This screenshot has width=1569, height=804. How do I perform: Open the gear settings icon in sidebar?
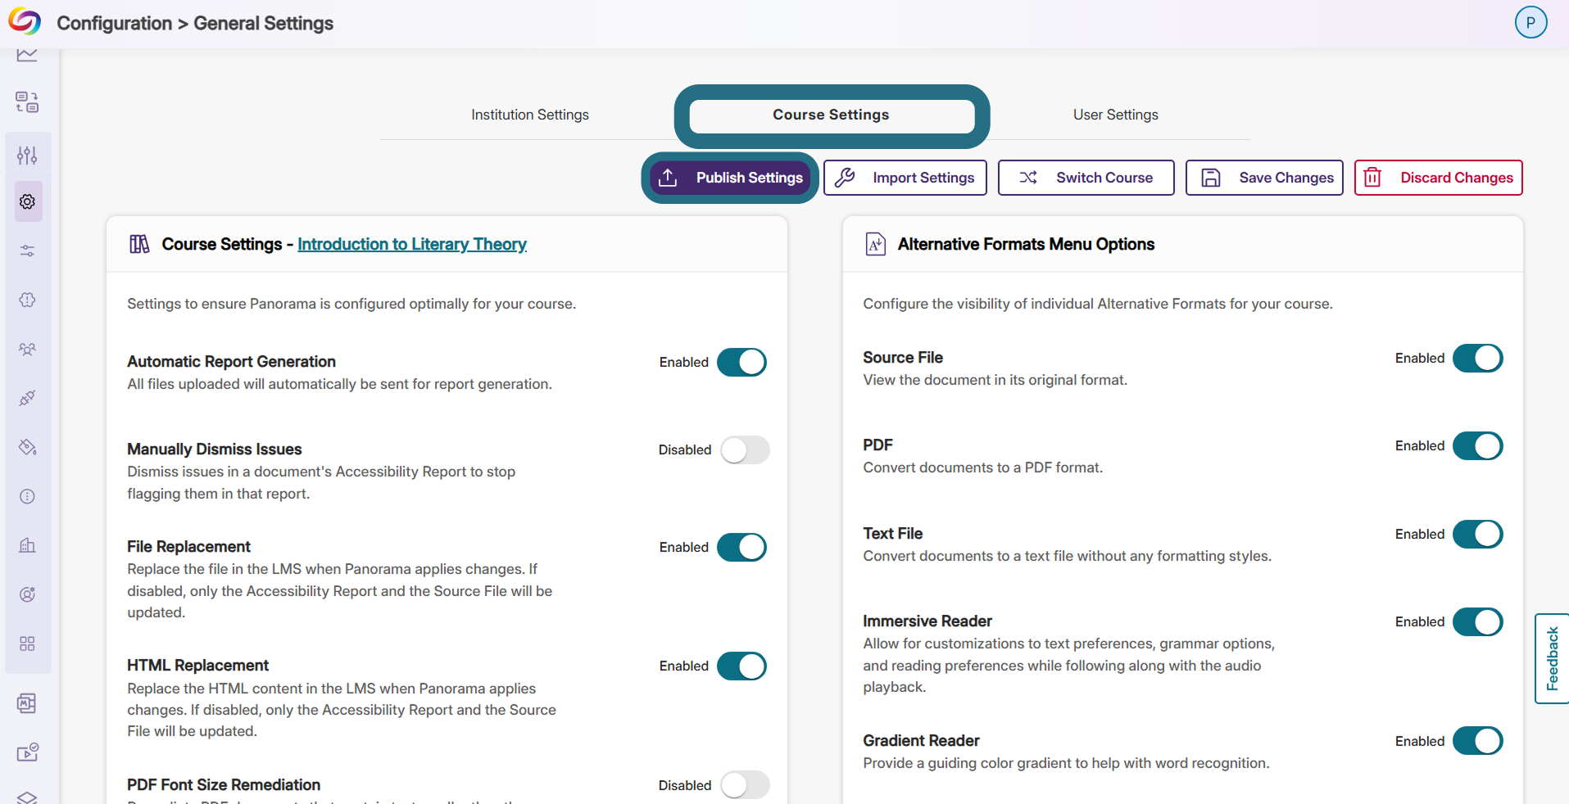tap(28, 201)
